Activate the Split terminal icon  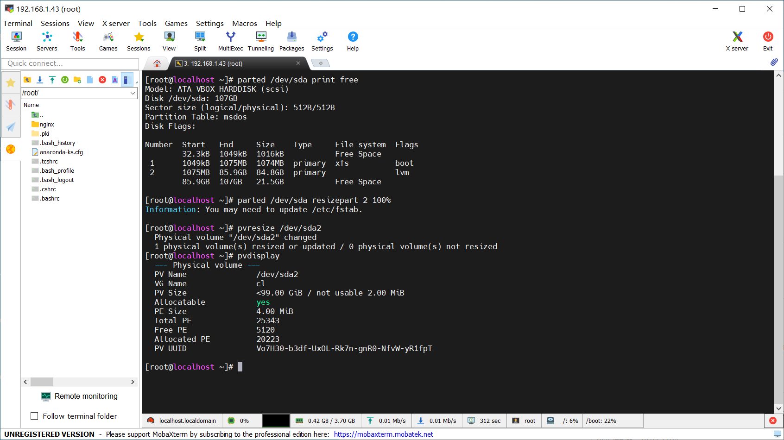[x=200, y=41]
